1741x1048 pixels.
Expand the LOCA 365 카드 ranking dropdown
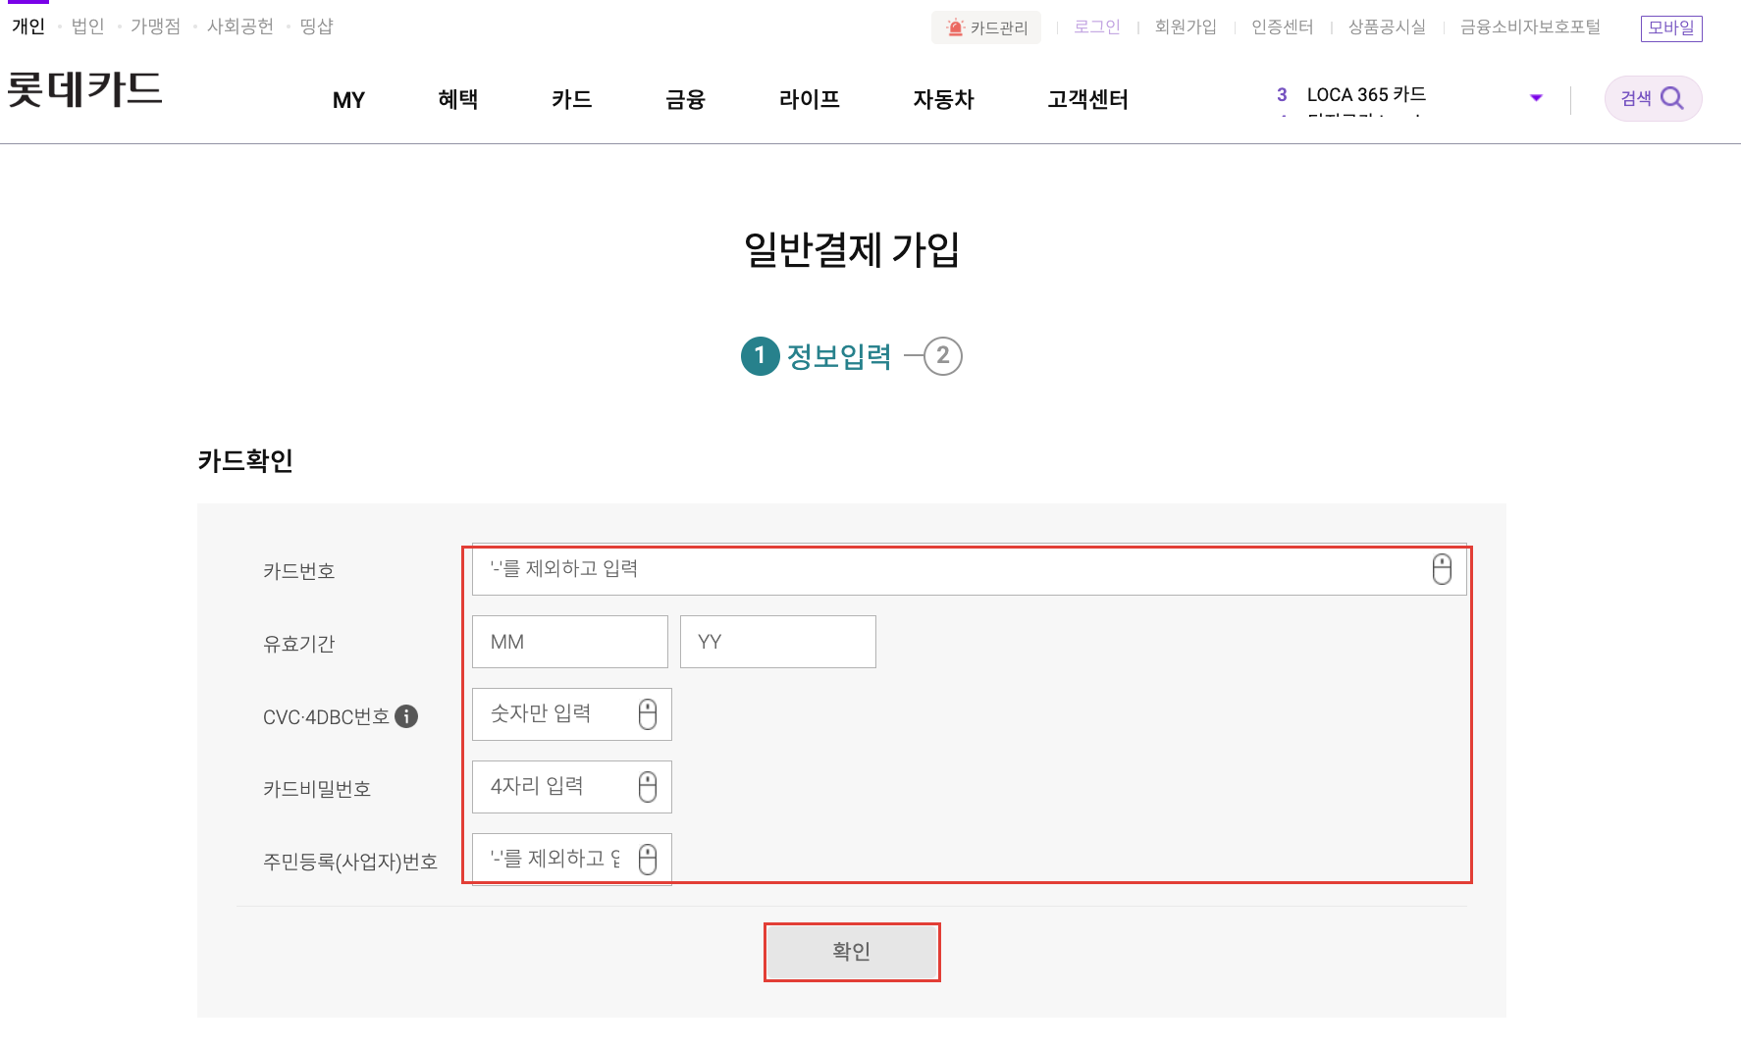click(1536, 97)
